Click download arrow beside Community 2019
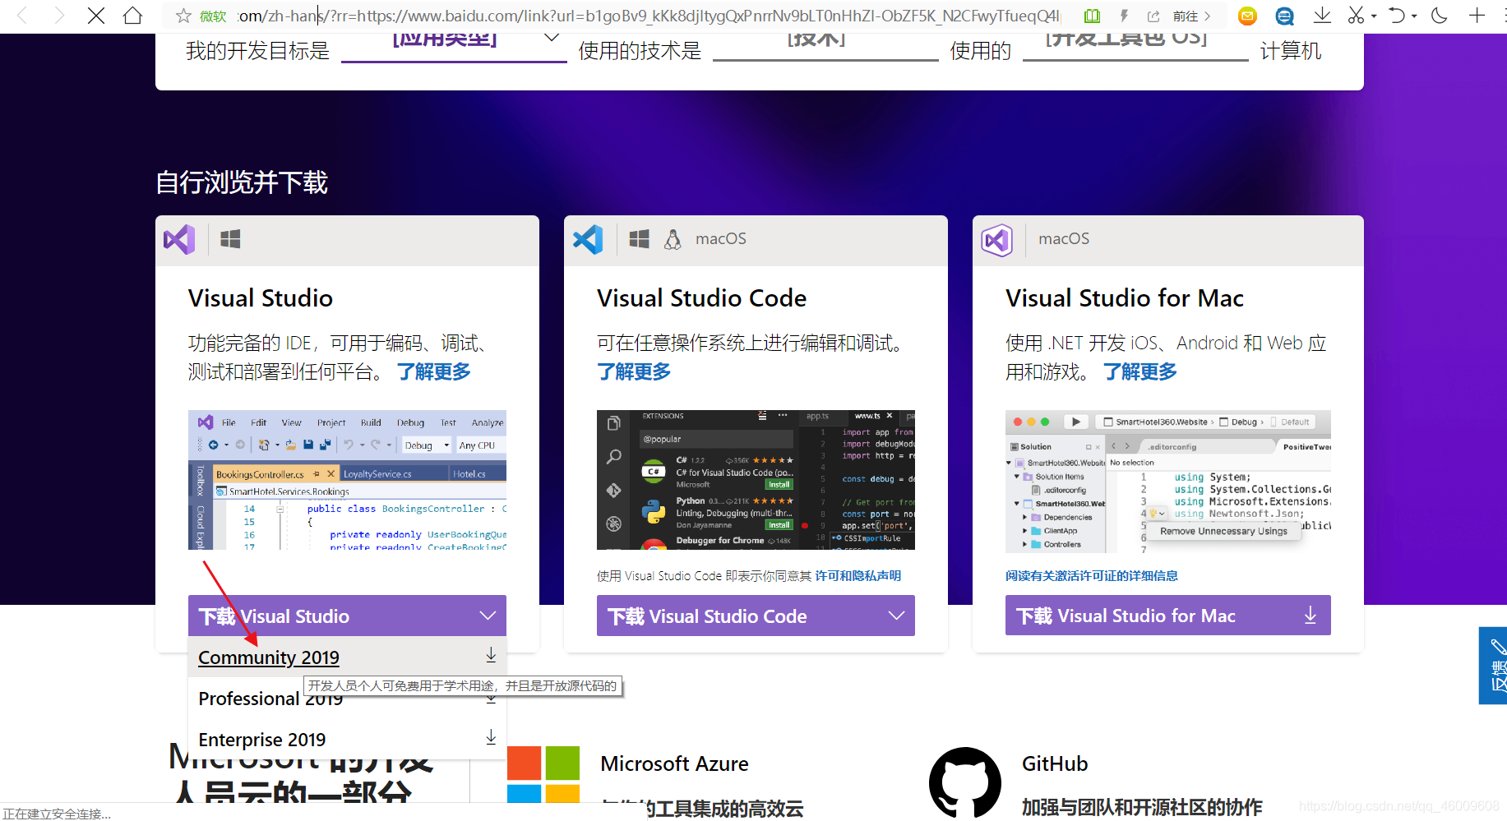This screenshot has width=1507, height=821. (491, 655)
